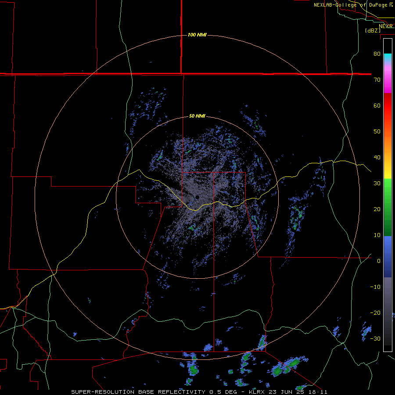Click the 50 value on the dBZ scale
Screen dimensions: 395x395
tap(377, 132)
